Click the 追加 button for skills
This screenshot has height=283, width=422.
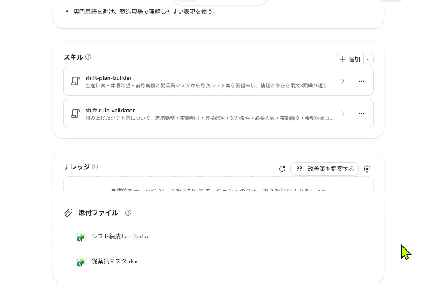point(349,59)
